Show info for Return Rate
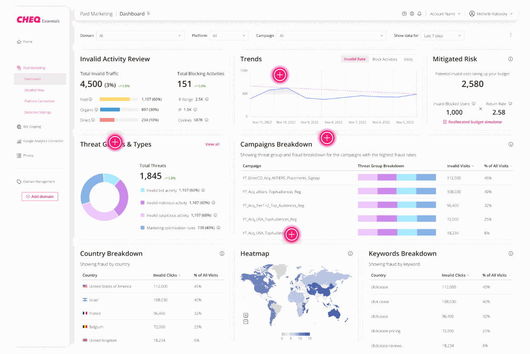The height and width of the screenshot is (354, 530). click(x=510, y=104)
